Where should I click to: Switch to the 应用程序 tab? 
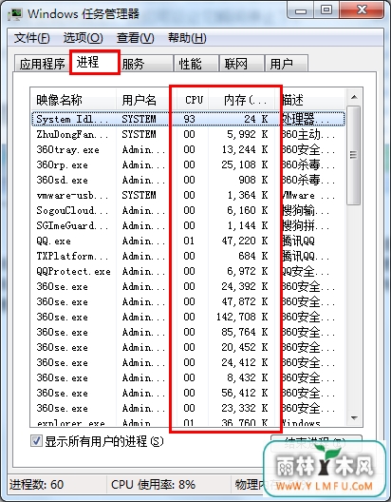tap(42, 64)
